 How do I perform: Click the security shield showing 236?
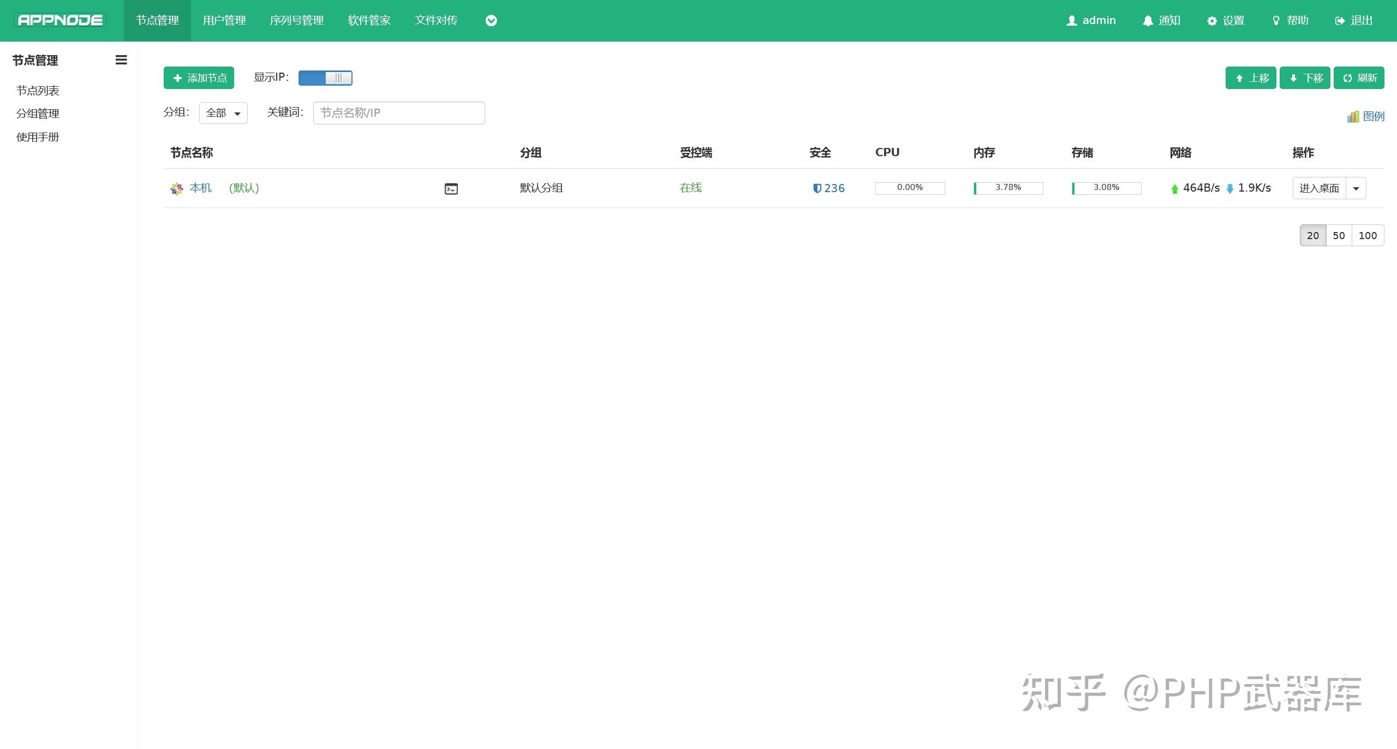827,188
